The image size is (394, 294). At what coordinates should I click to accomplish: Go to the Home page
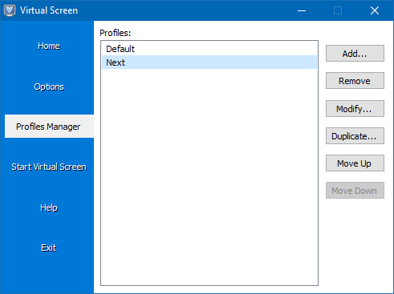[x=49, y=46]
